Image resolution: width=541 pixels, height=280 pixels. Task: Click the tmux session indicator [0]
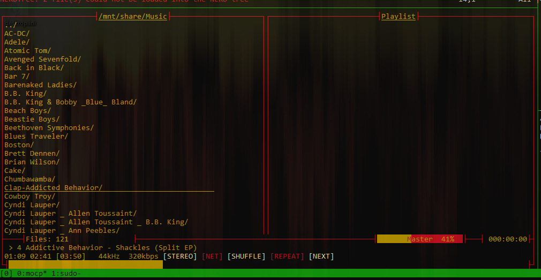[x=6, y=274]
